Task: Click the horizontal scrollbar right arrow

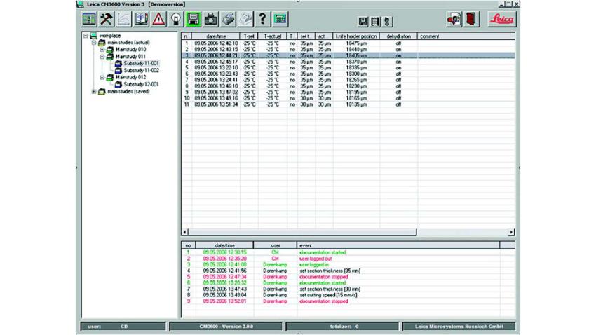Action: pyautogui.click(x=512, y=232)
